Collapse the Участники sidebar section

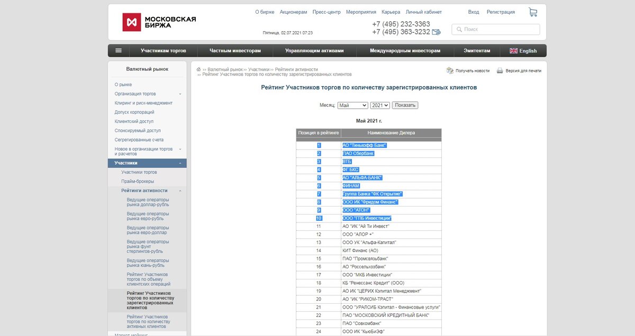tap(180, 163)
